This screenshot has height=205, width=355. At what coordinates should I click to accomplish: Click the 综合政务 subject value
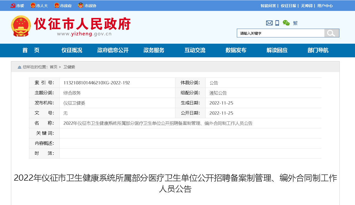(72, 93)
